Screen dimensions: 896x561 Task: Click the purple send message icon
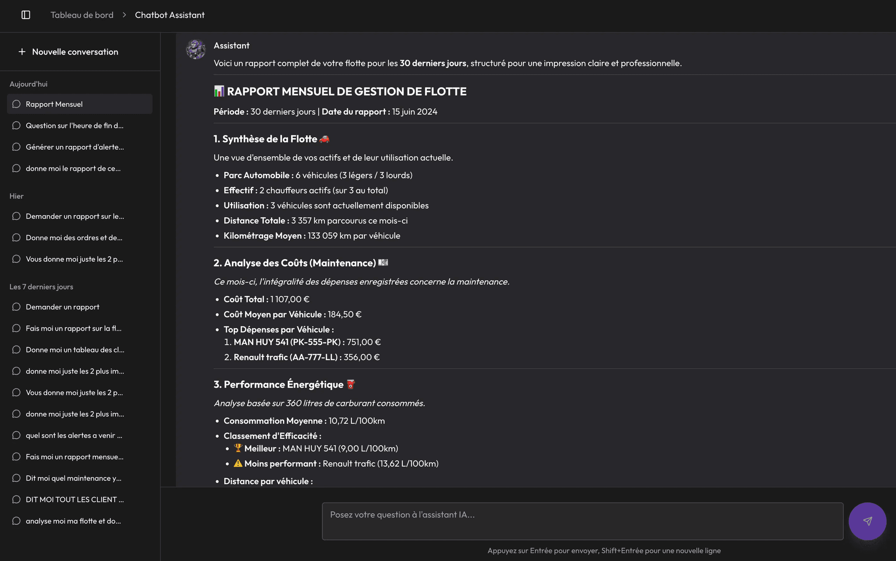867,521
